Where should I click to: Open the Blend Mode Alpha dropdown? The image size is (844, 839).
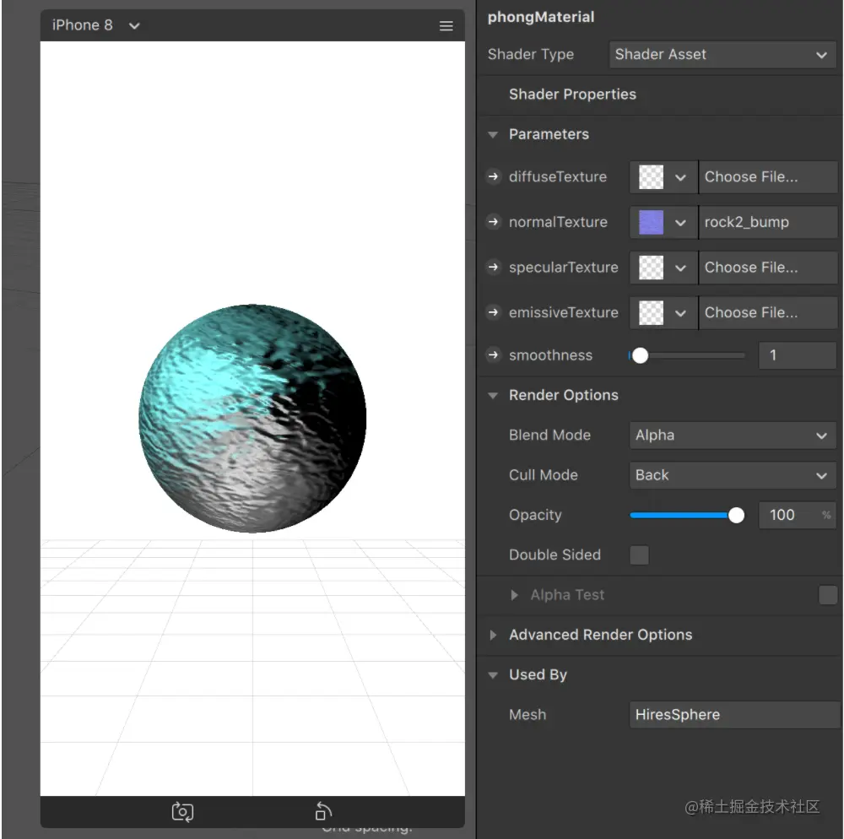[x=732, y=436]
